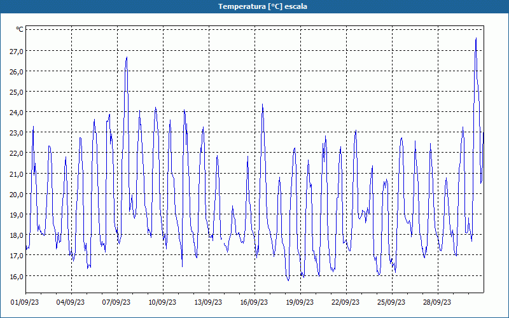The height and width of the screenshot is (318, 509).
Task: Click the 28/09/23 date label
Action: click(437, 302)
